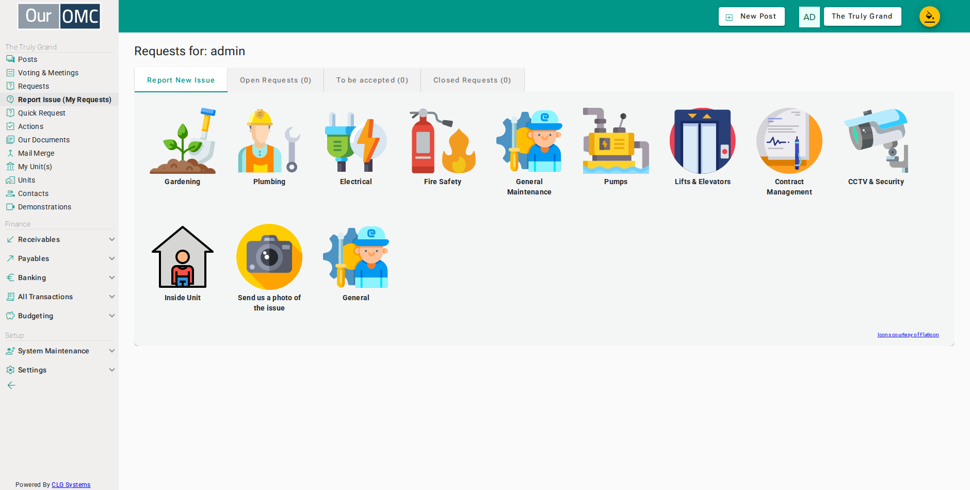Select the Fire Safety extinguisher icon
The width and height of the screenshot is (970, 490).
tap(443, 141)
